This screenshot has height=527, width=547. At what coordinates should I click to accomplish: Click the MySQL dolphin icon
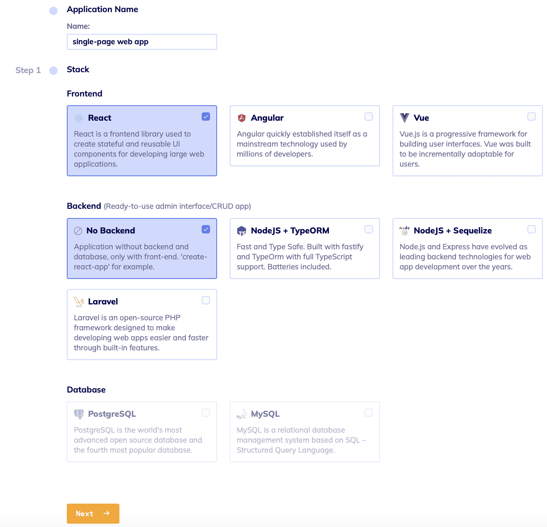pos(242,413)
